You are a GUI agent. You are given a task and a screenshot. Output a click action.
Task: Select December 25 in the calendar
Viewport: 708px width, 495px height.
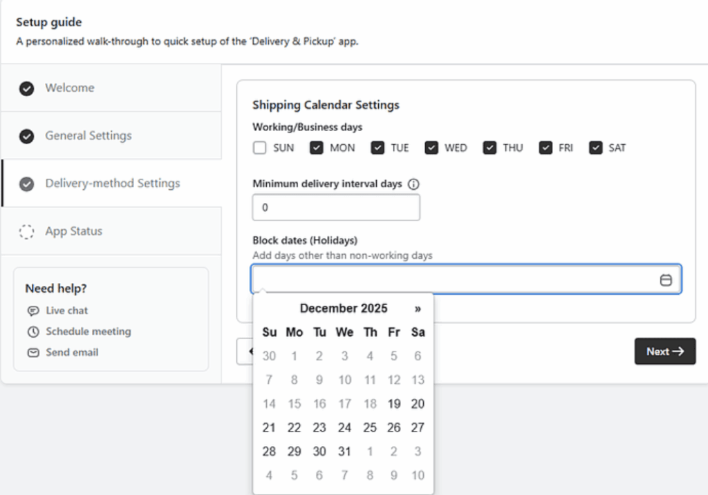(x=370, y=427)
